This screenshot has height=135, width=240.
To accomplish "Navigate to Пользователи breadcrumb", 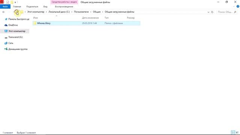I will point(81,12).
